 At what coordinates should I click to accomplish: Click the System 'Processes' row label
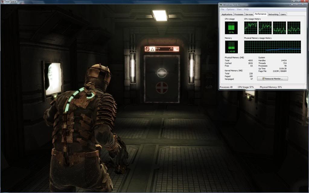(263, 66)
